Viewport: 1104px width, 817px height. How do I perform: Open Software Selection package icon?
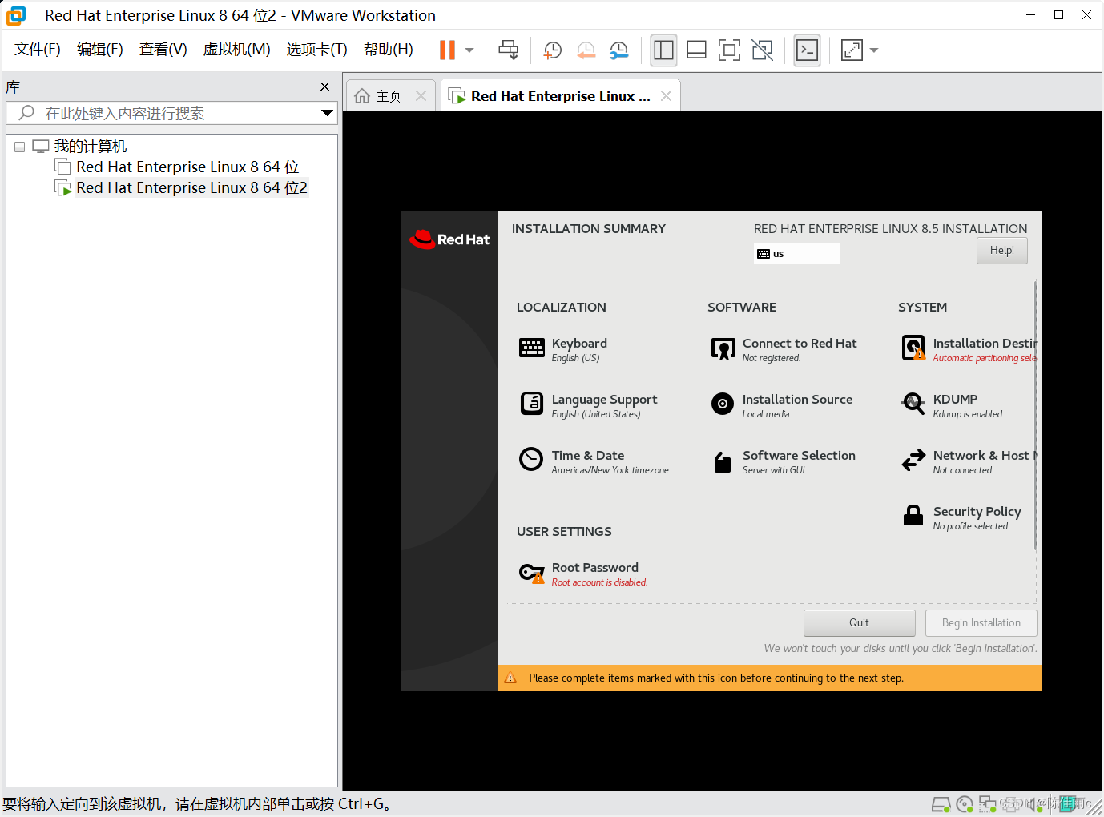point(723,462)
